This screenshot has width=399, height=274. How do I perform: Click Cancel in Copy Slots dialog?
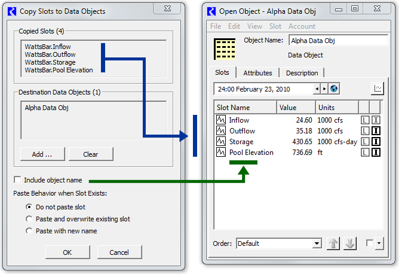click(119, 252)
